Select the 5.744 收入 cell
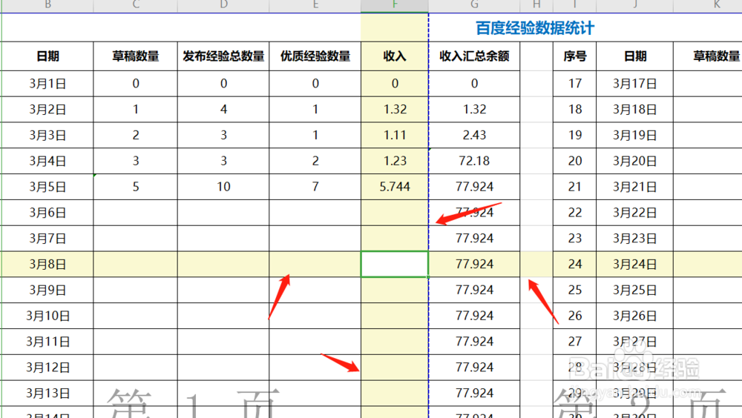 pos(395,187)
